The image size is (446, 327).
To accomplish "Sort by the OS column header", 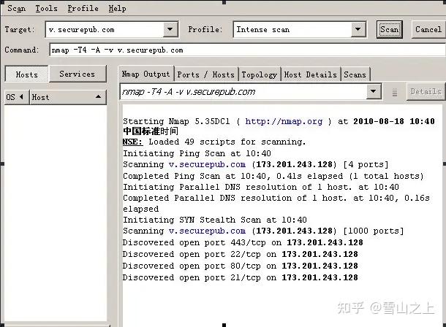I will tap(17, 97).
